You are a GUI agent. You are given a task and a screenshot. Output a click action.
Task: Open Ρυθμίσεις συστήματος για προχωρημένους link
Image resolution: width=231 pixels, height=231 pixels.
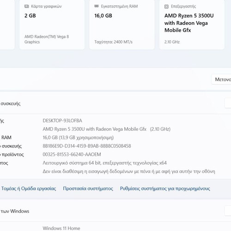click(x=165, y=188)
